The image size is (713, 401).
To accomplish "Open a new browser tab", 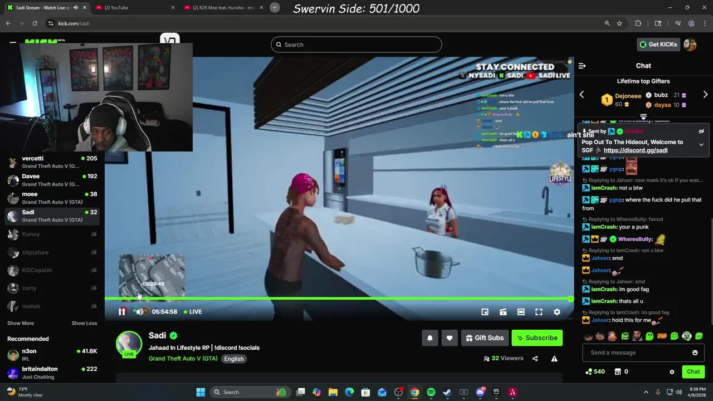I will (x=275, y=7).
